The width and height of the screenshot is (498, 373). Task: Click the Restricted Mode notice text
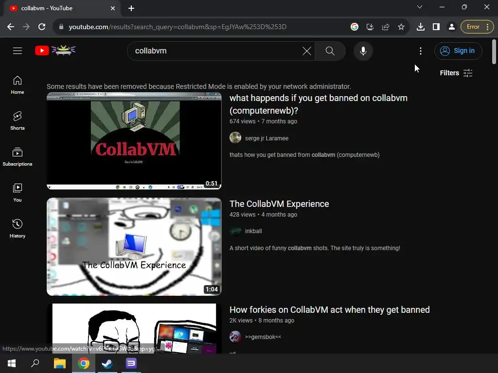tap(199, 86)
